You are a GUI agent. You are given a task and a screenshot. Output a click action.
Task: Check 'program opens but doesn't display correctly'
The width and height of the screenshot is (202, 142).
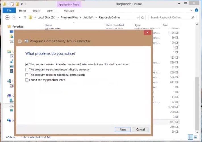(27, 70)
